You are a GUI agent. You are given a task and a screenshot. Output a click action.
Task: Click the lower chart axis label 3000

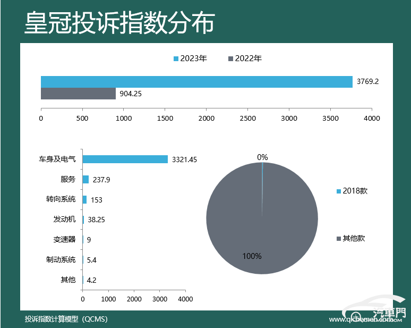pyautogui.click(x=160, y=299)
